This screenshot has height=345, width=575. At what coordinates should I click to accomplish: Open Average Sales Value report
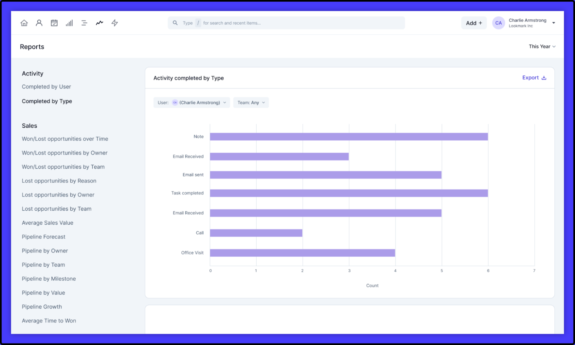coord(47,223)
